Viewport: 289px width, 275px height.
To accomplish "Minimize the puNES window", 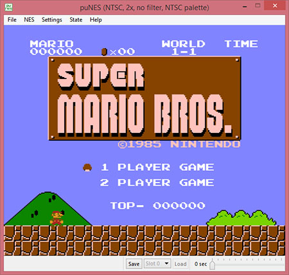I will point(245,6).
